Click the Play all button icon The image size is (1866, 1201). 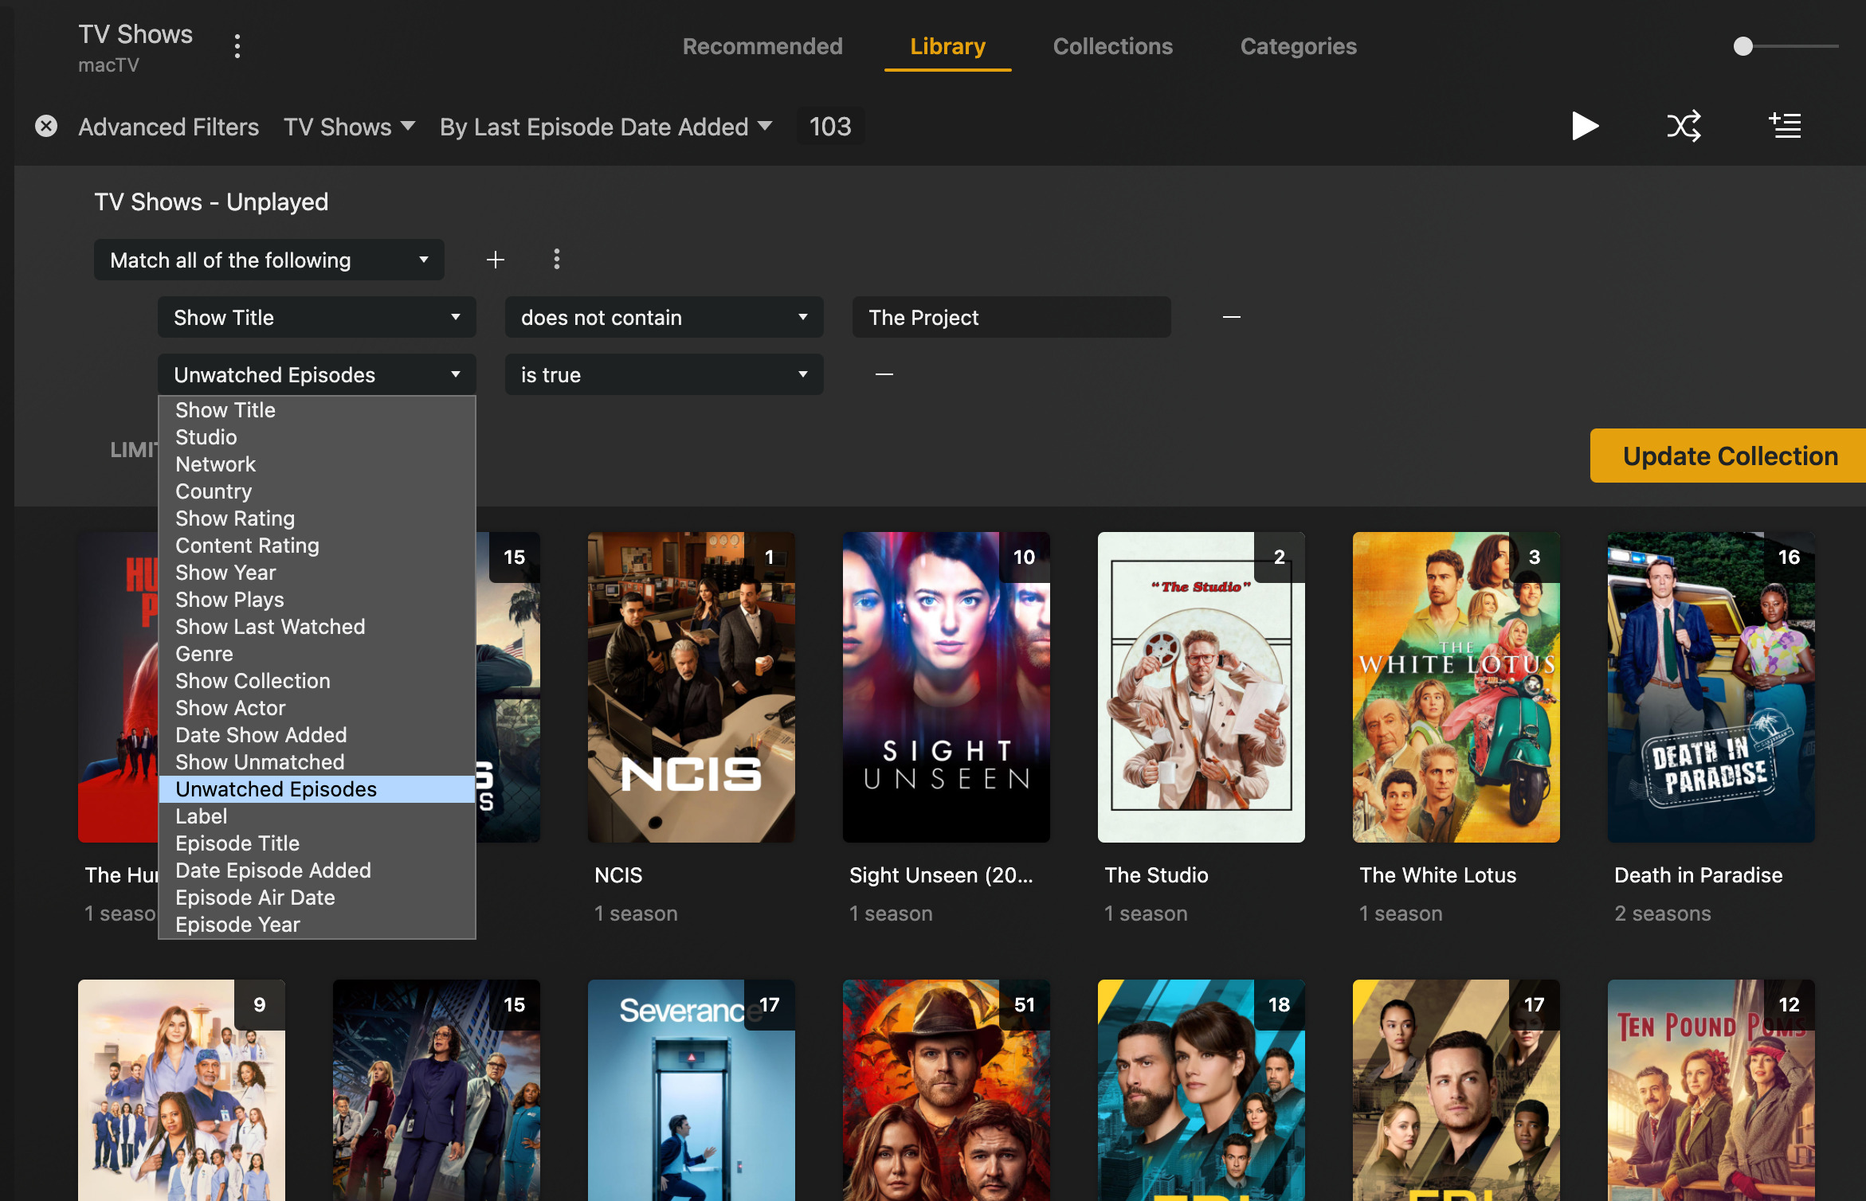(1584, 126)
